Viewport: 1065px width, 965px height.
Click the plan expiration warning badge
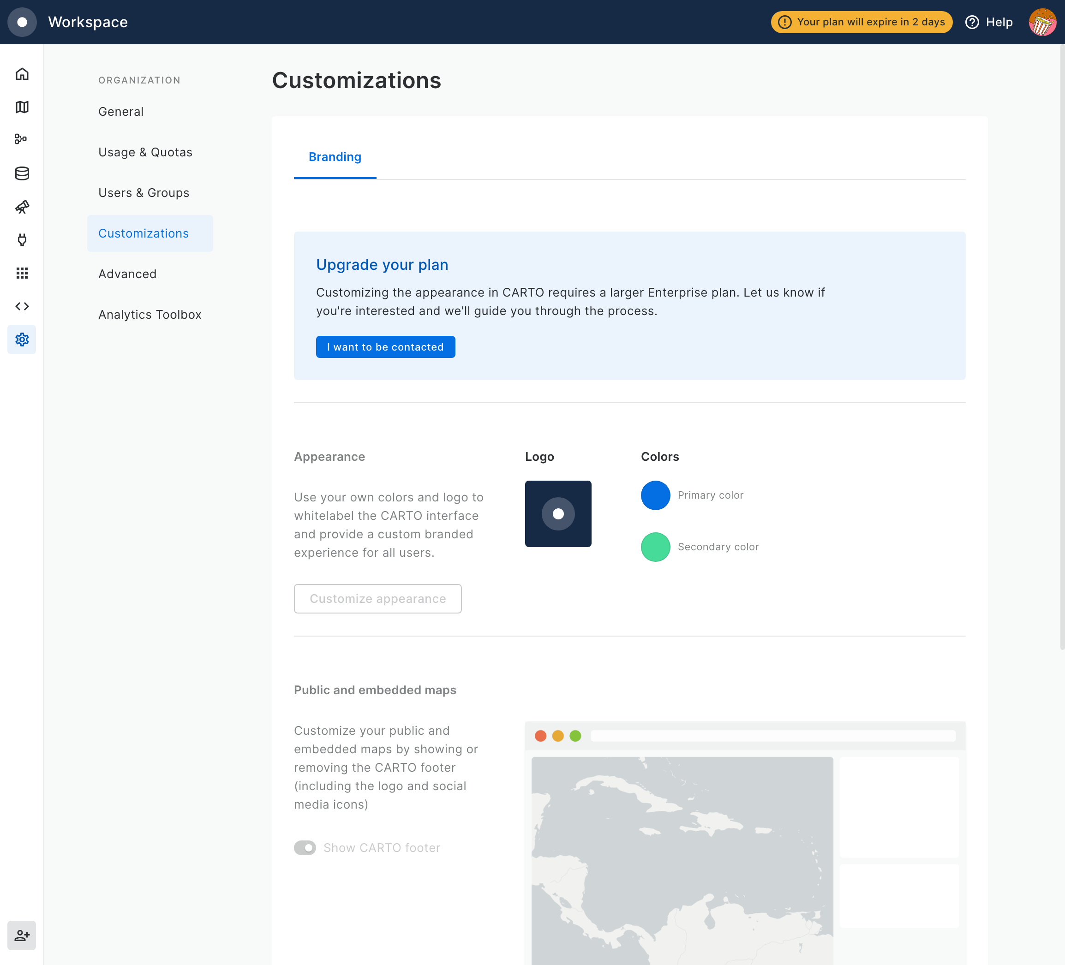[x=861, y=22]
